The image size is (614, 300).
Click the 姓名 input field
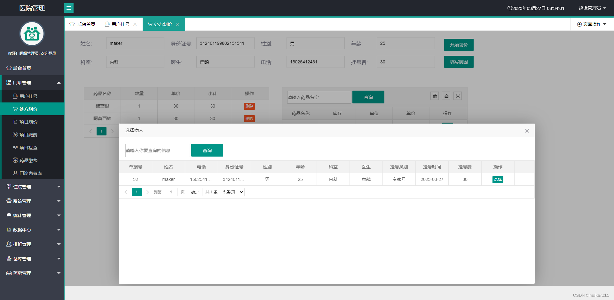pos(135,43)
